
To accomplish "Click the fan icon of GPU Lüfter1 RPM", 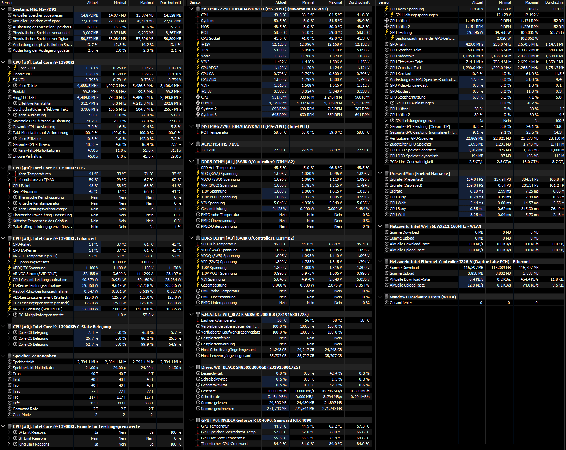I will [387, 21].
